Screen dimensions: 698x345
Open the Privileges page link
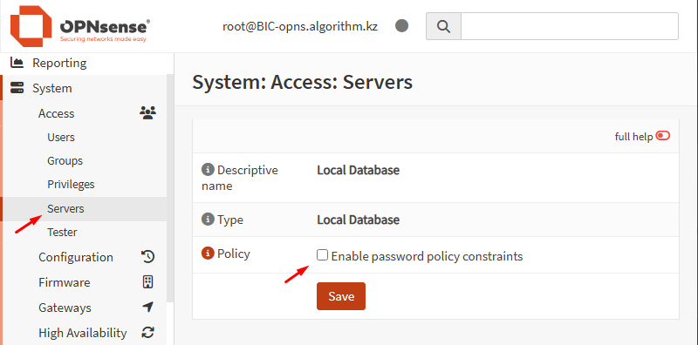coord(71,184)
